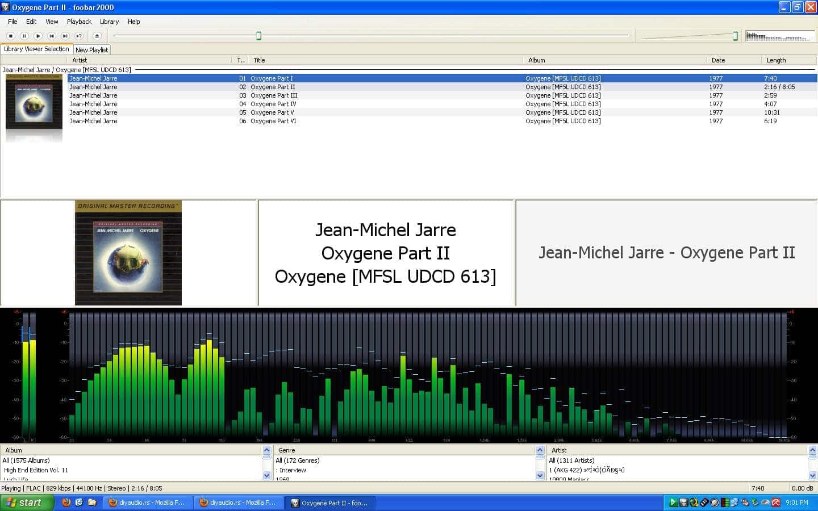The width and height of the screenshot is (818, 511).
Task: Open the Edit menu
Action: [x=31, y=22]
